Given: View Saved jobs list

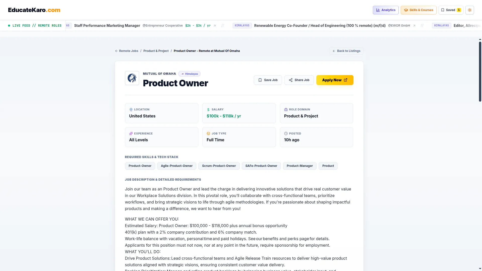Looking at the screenshot, I should point(451,10).
